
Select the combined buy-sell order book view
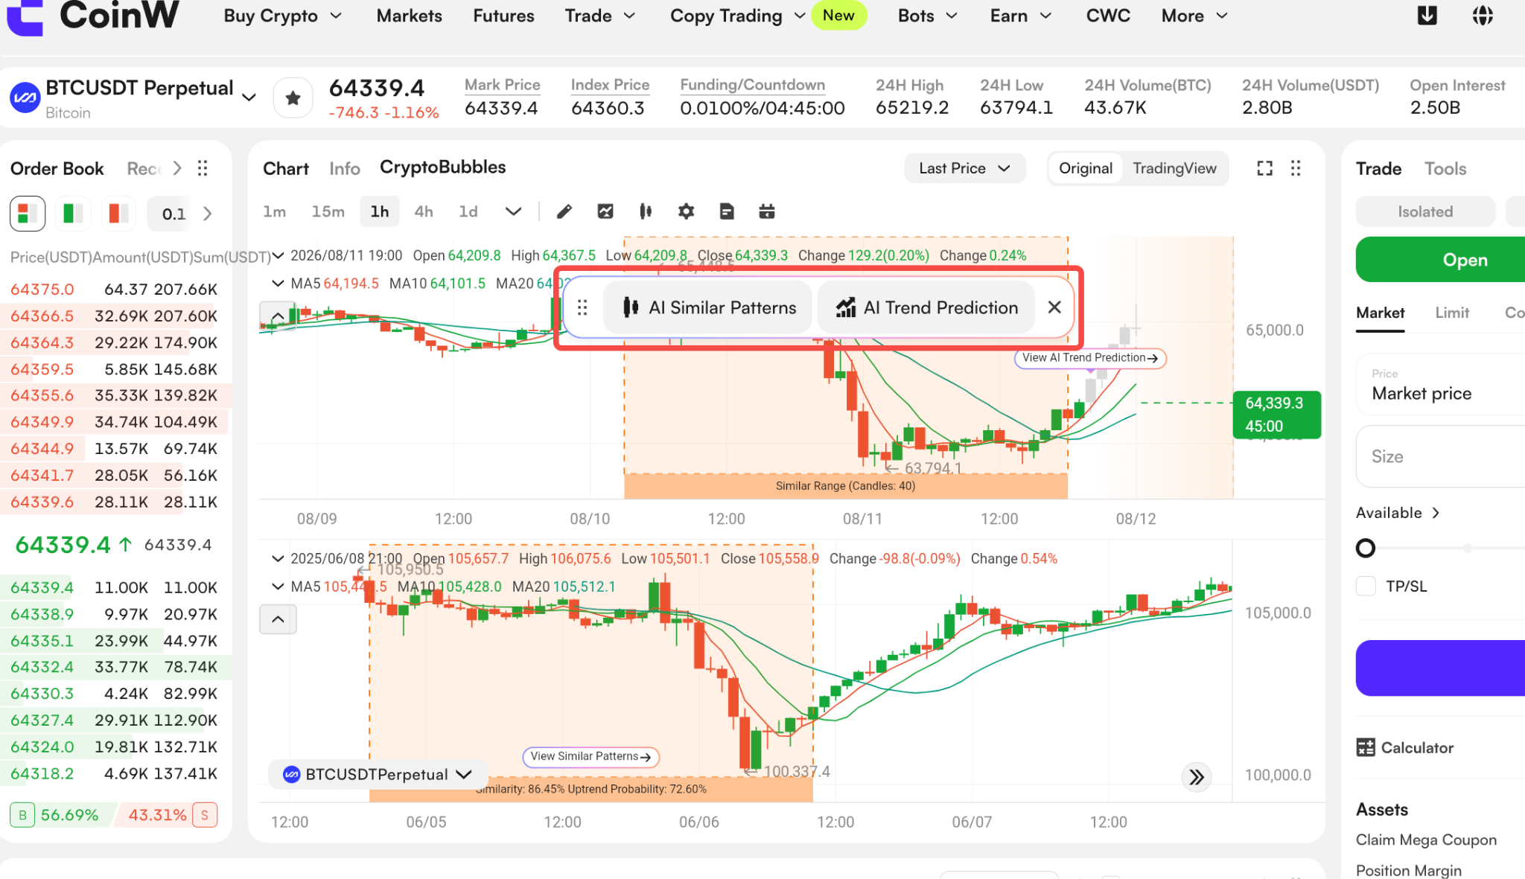click(x=28, y=214)
